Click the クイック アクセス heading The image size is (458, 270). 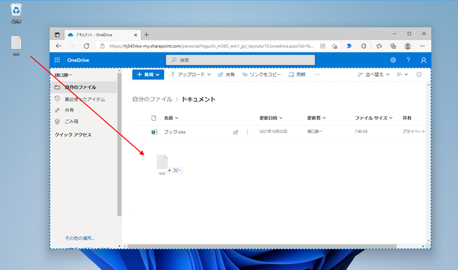73,135
